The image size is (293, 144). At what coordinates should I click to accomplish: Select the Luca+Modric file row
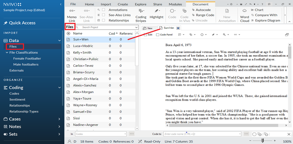(x=100, y=46)
